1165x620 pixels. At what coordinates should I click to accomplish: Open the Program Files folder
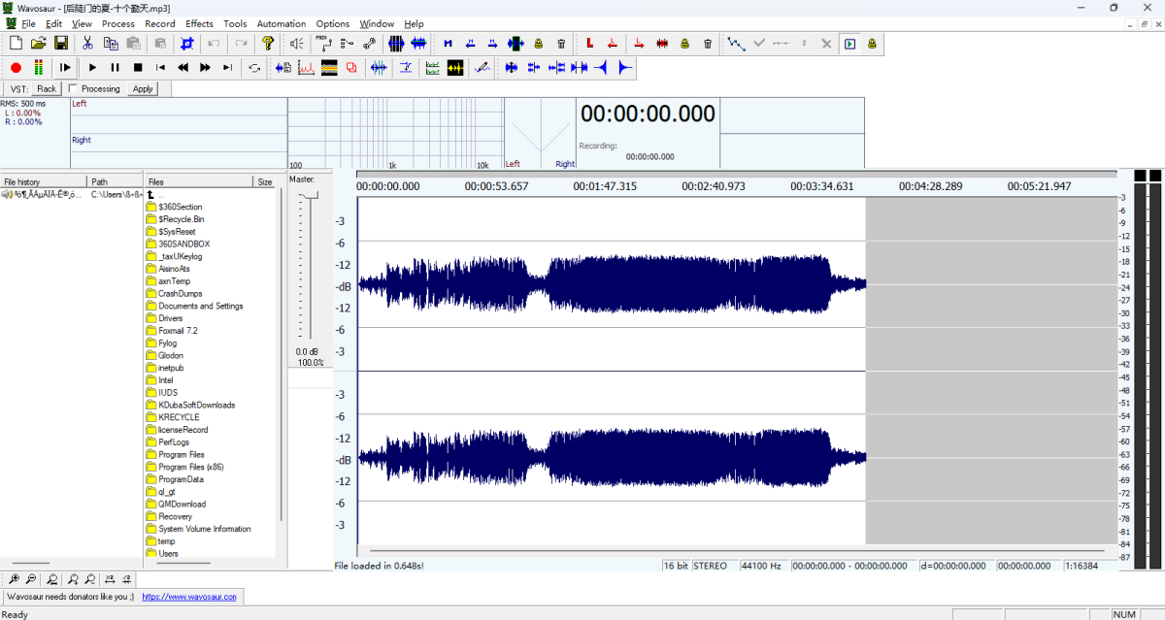[181, 455]
